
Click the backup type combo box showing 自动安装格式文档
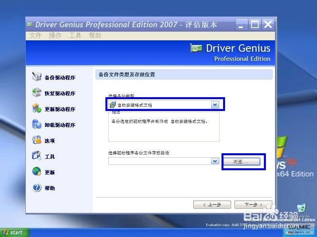[164, 105]
